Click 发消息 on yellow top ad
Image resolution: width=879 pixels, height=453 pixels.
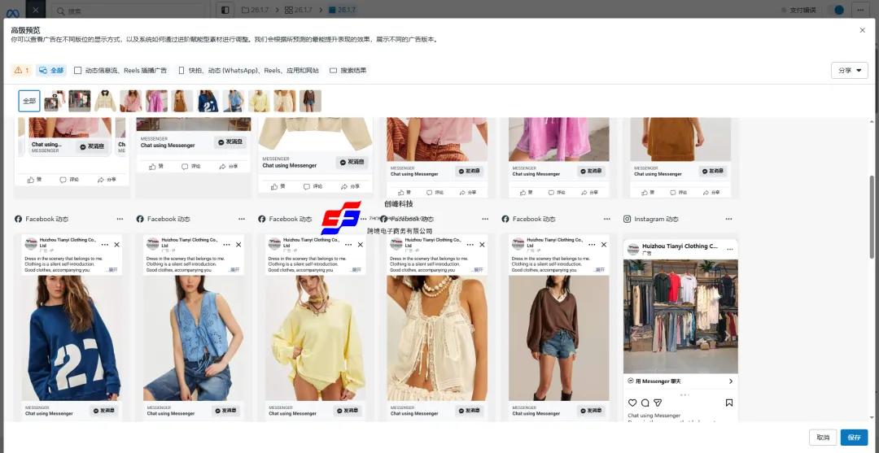pyautogui.click(x=348, y=411)
